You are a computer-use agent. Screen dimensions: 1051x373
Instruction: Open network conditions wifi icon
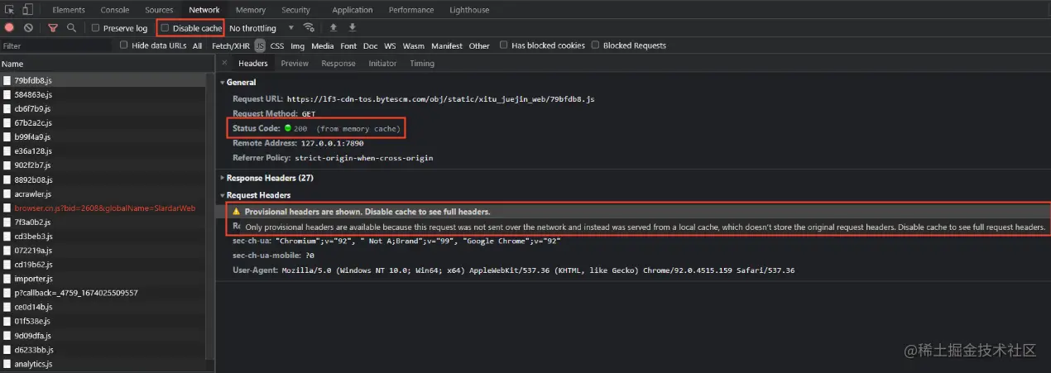click(x=309, y=28)
